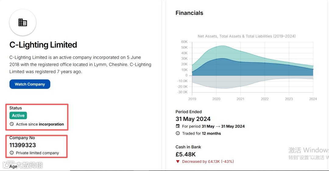Click the info icon next to Private limited company

click(x=12, y=153)
